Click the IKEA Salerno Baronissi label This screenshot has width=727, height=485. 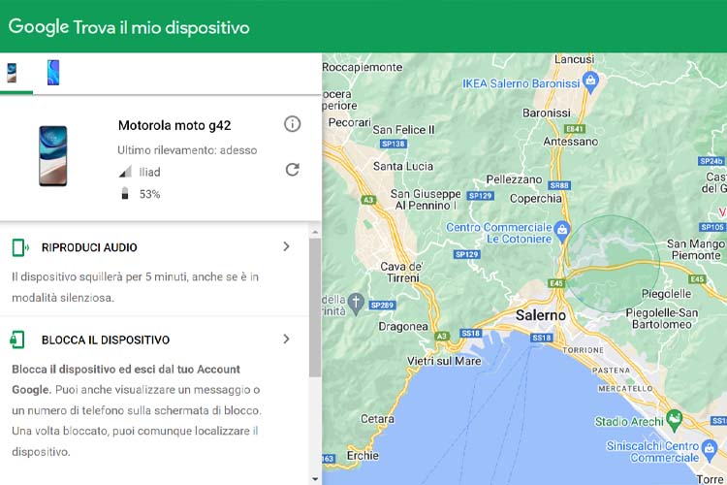point(522,84)
